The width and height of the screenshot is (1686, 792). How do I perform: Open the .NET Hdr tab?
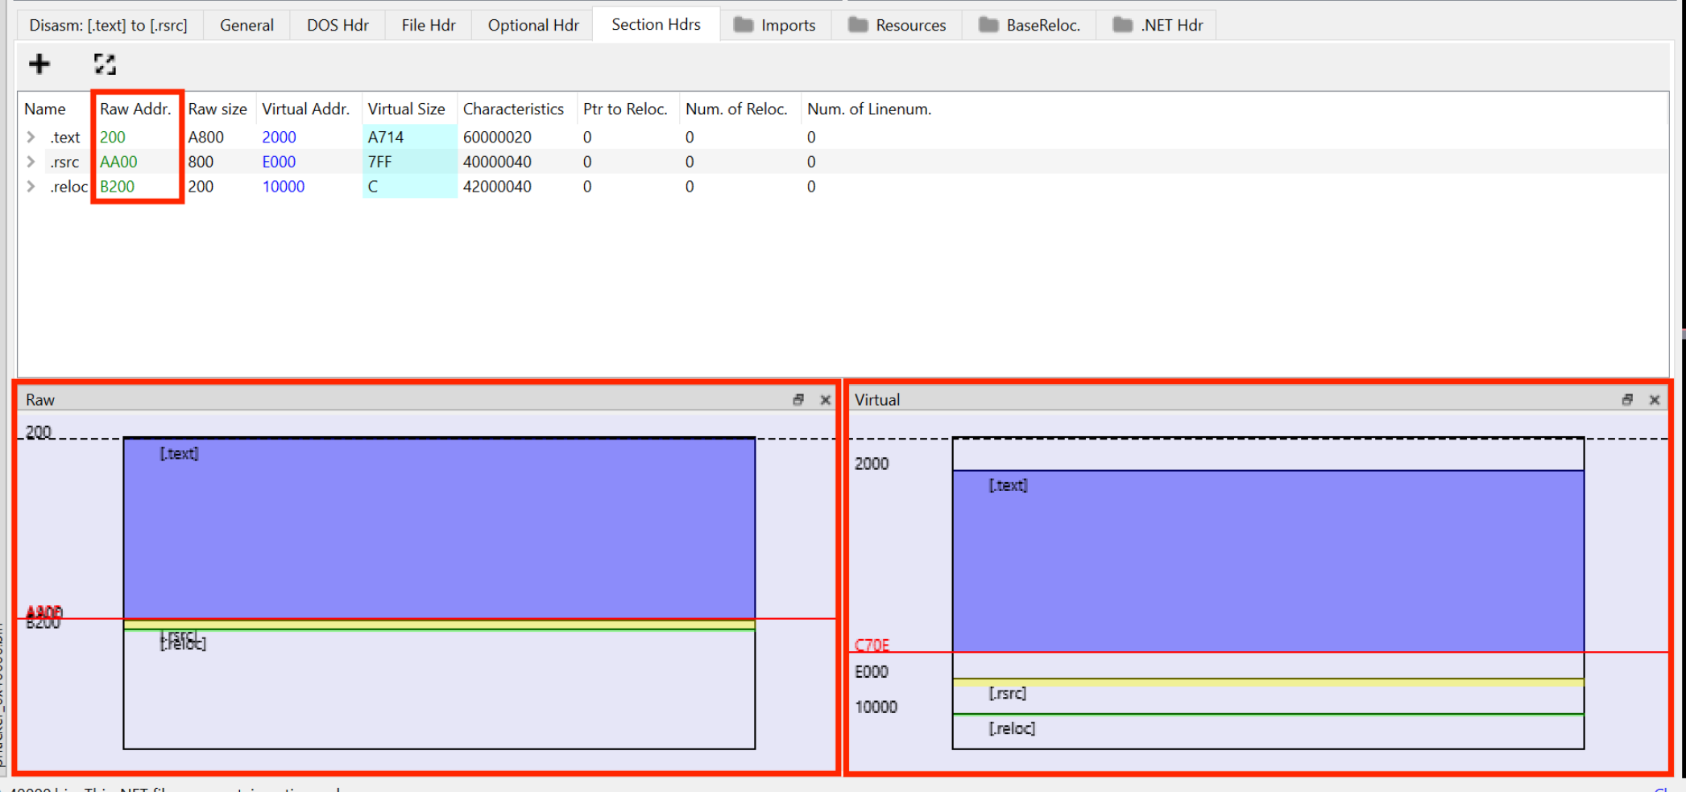pyautogui.click(x=1158, y=25)
